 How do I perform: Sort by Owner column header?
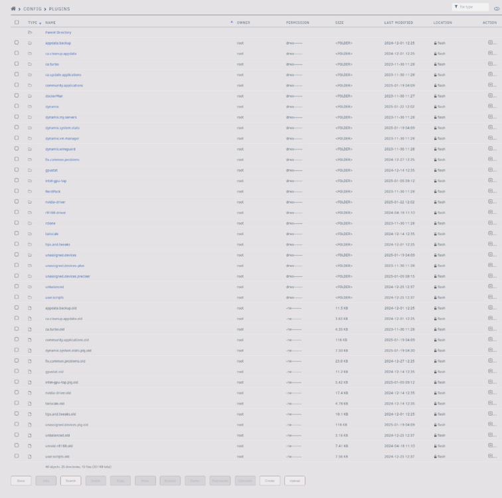click(x=243, y=23)
